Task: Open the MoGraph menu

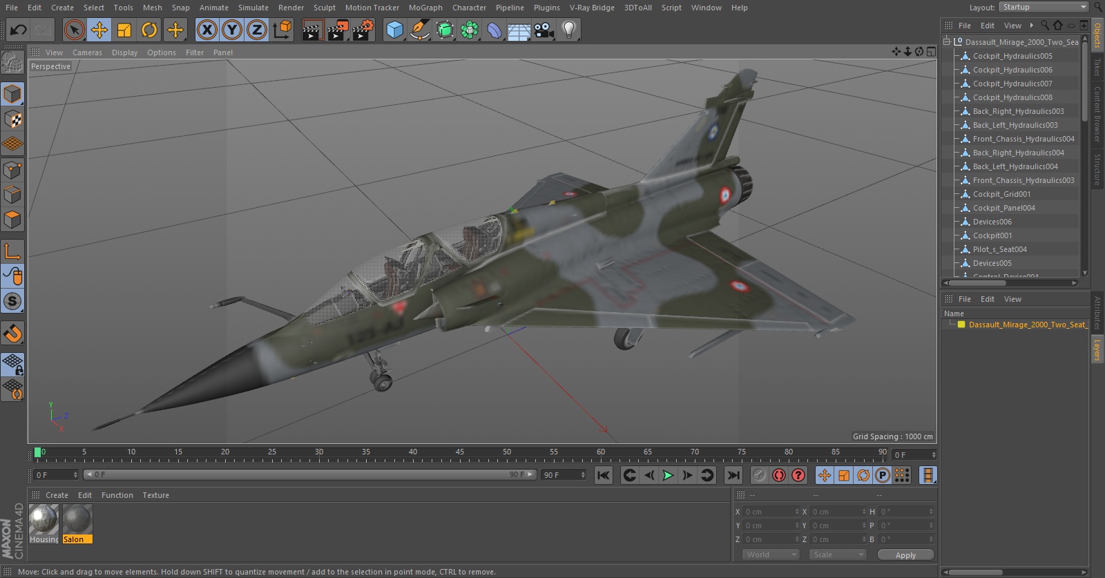Action: 425,8
